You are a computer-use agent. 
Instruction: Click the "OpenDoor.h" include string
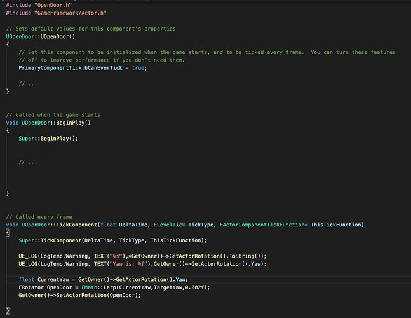coord(53,5)
